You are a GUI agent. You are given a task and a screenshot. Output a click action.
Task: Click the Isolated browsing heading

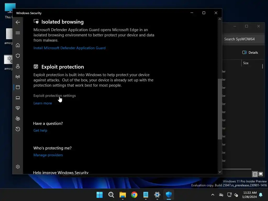pyautogui.click(x=62, y=22)
